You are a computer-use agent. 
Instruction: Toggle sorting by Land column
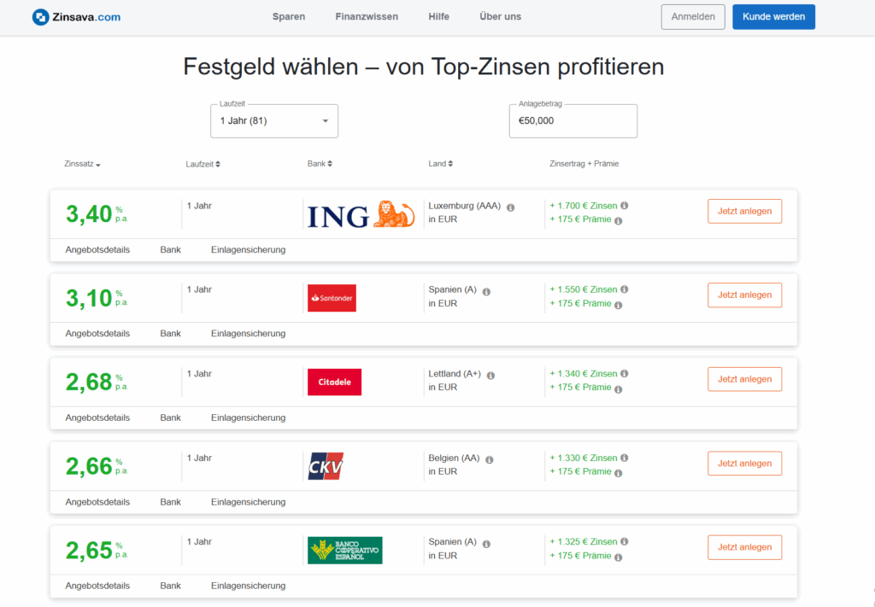click(x=441, y=164)
